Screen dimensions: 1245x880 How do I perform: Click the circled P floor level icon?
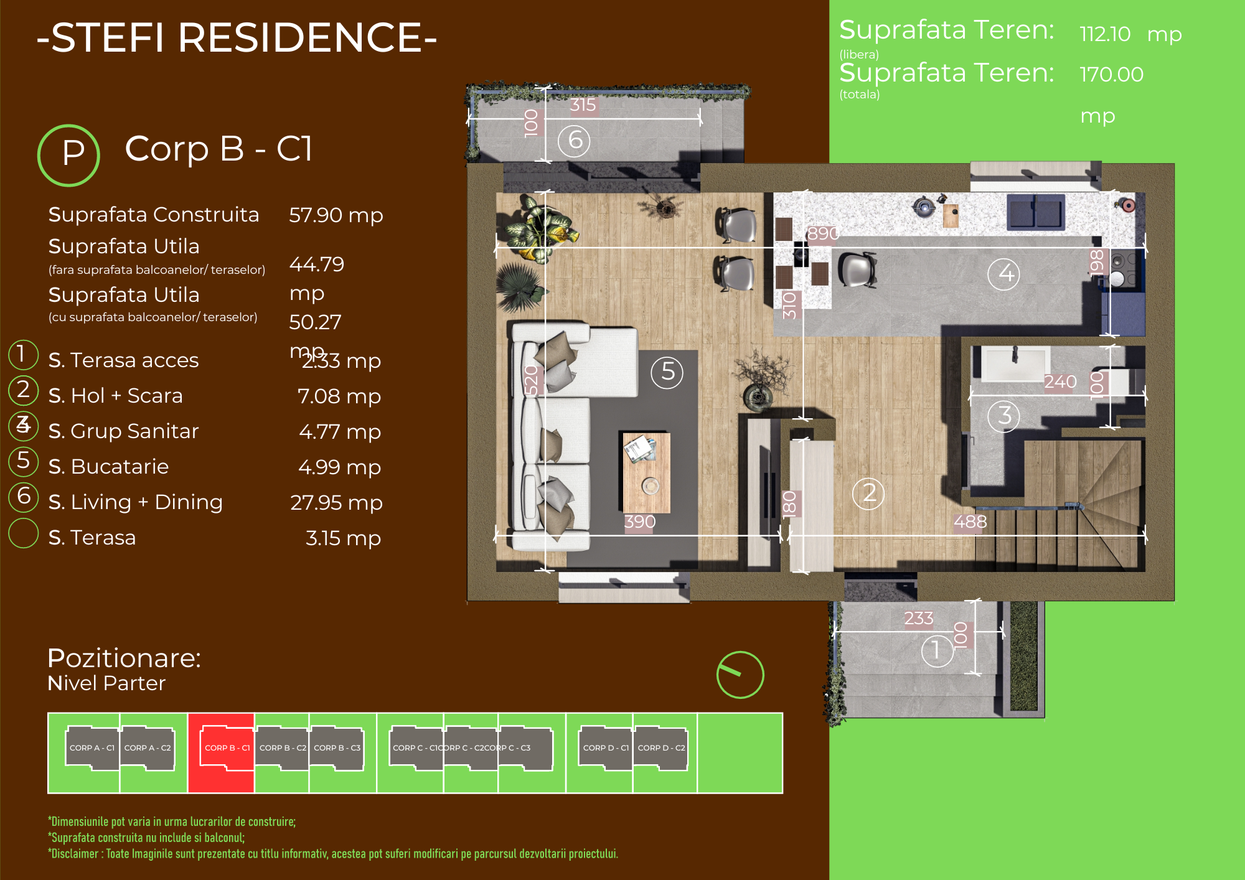pos(68,154)
